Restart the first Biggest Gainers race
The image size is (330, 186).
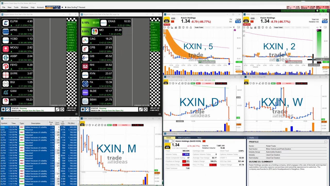click(x=8, y=110)
